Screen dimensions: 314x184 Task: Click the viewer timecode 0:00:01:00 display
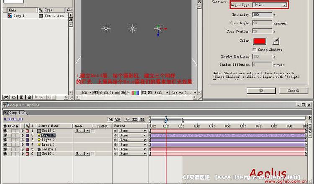point(110,92)
